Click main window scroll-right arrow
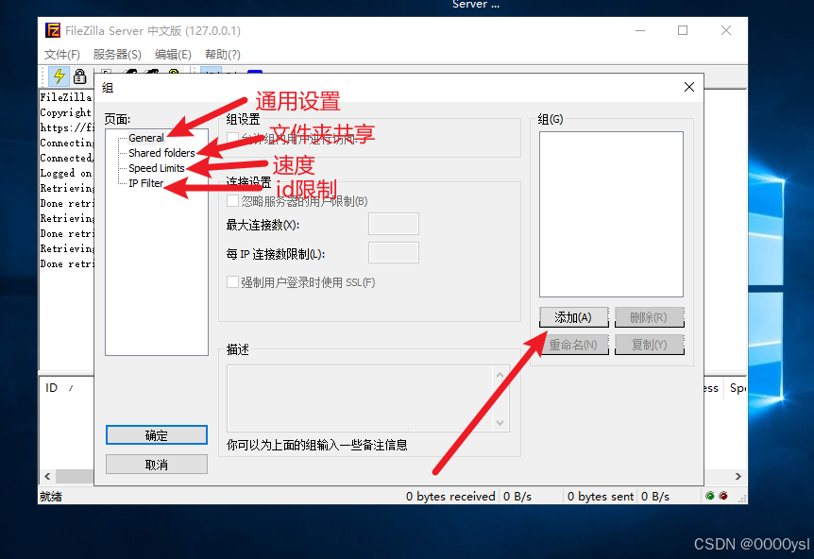 [x=738, y=477]
